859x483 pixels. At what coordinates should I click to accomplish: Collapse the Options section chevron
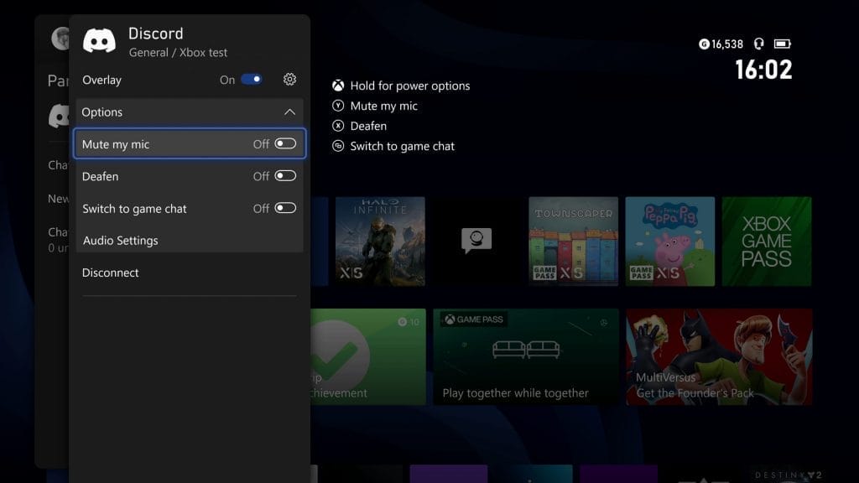tap(289, 112)
